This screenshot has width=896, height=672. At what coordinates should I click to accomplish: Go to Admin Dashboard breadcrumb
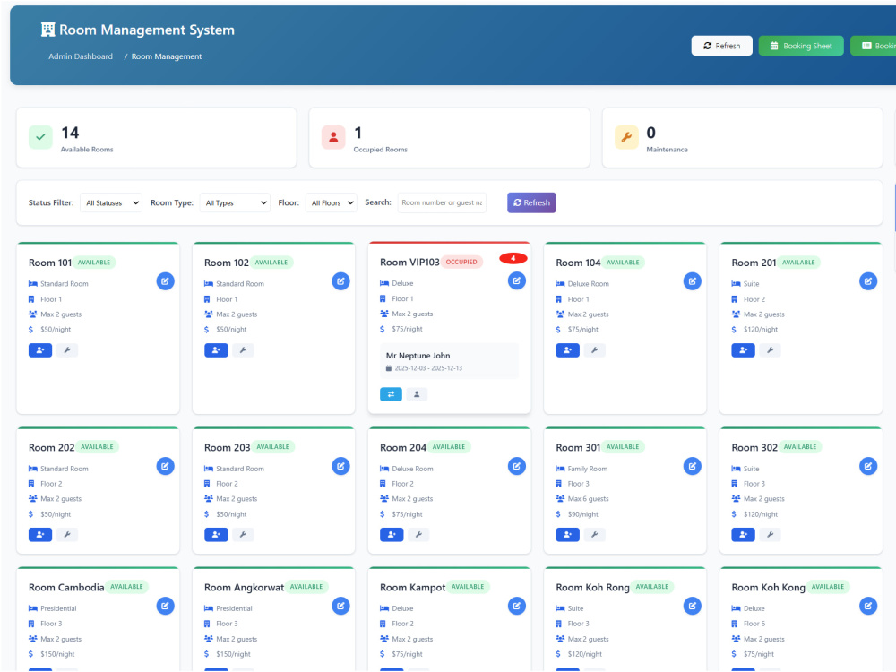[81, 56]
